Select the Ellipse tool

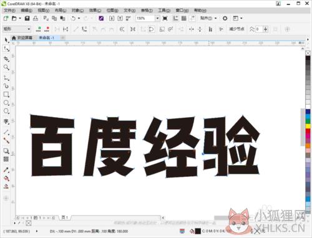pos(6,103)
